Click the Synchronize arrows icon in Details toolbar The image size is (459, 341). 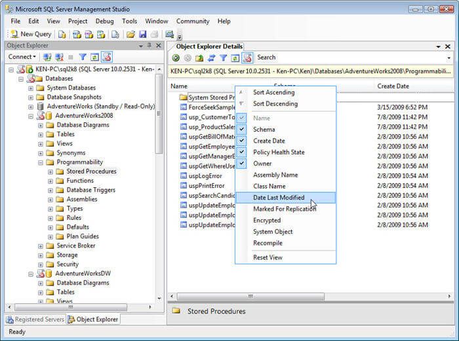tap(211, 58)
